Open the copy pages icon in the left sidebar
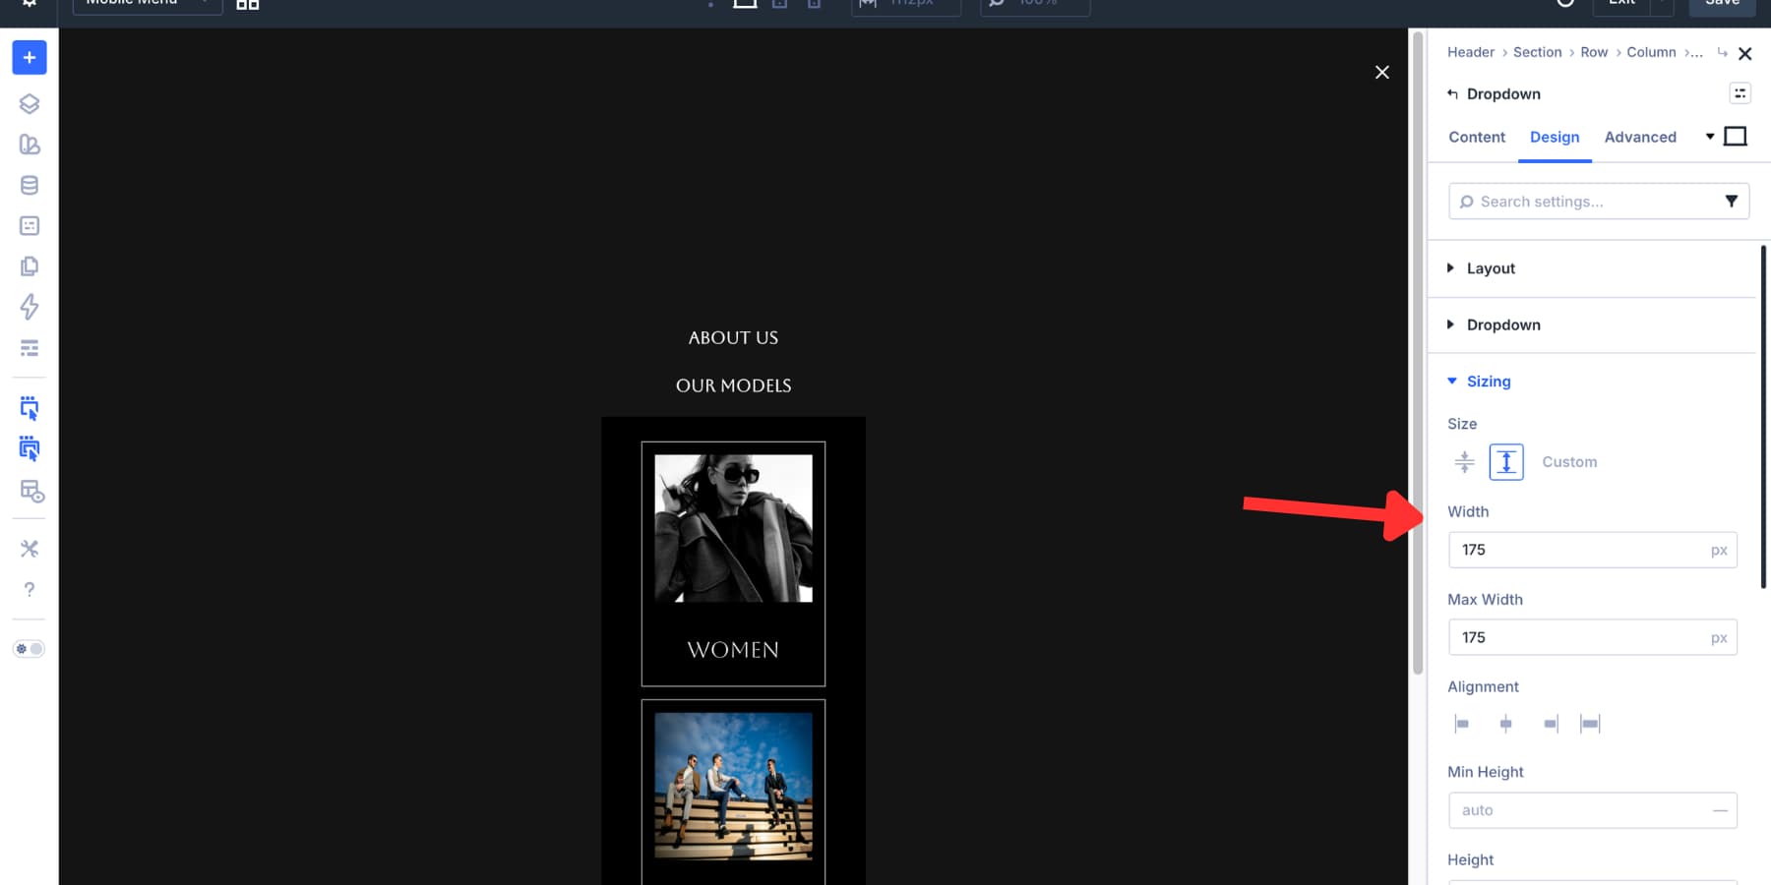Image resolution: width=1771 pixels, height=885 pixels. [x=30, y=266]
